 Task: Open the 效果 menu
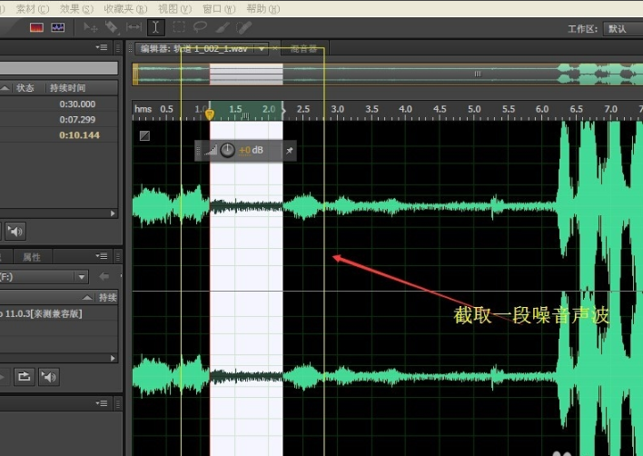(75, 8)
